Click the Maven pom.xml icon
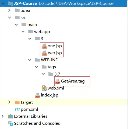 17,109
